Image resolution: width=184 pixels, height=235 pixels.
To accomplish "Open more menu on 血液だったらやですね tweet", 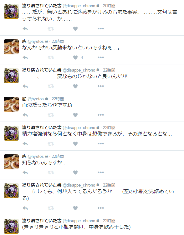I will (101, 115).
